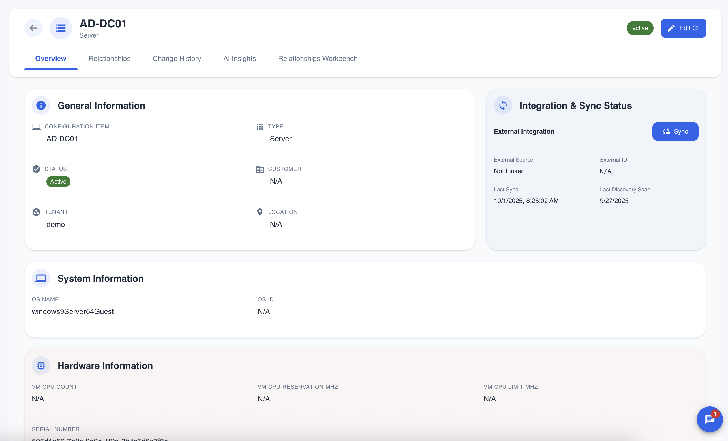This screenshot has height=441, width=728.
Task: Click the Hardware Information chip icon
Action: click(x=41, y=366)
